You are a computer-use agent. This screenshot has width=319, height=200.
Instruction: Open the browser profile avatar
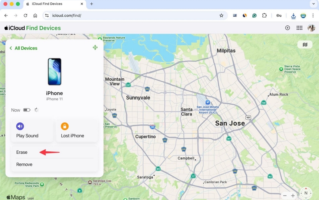tap(303, 16)
